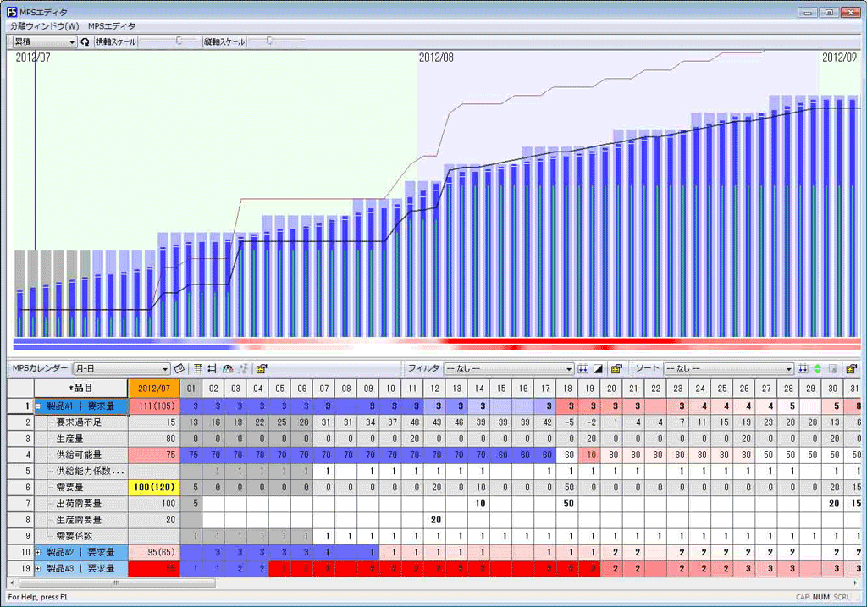867x607 pixels.
Task: Select row header number 4
Action: click(x=21, y=455)
